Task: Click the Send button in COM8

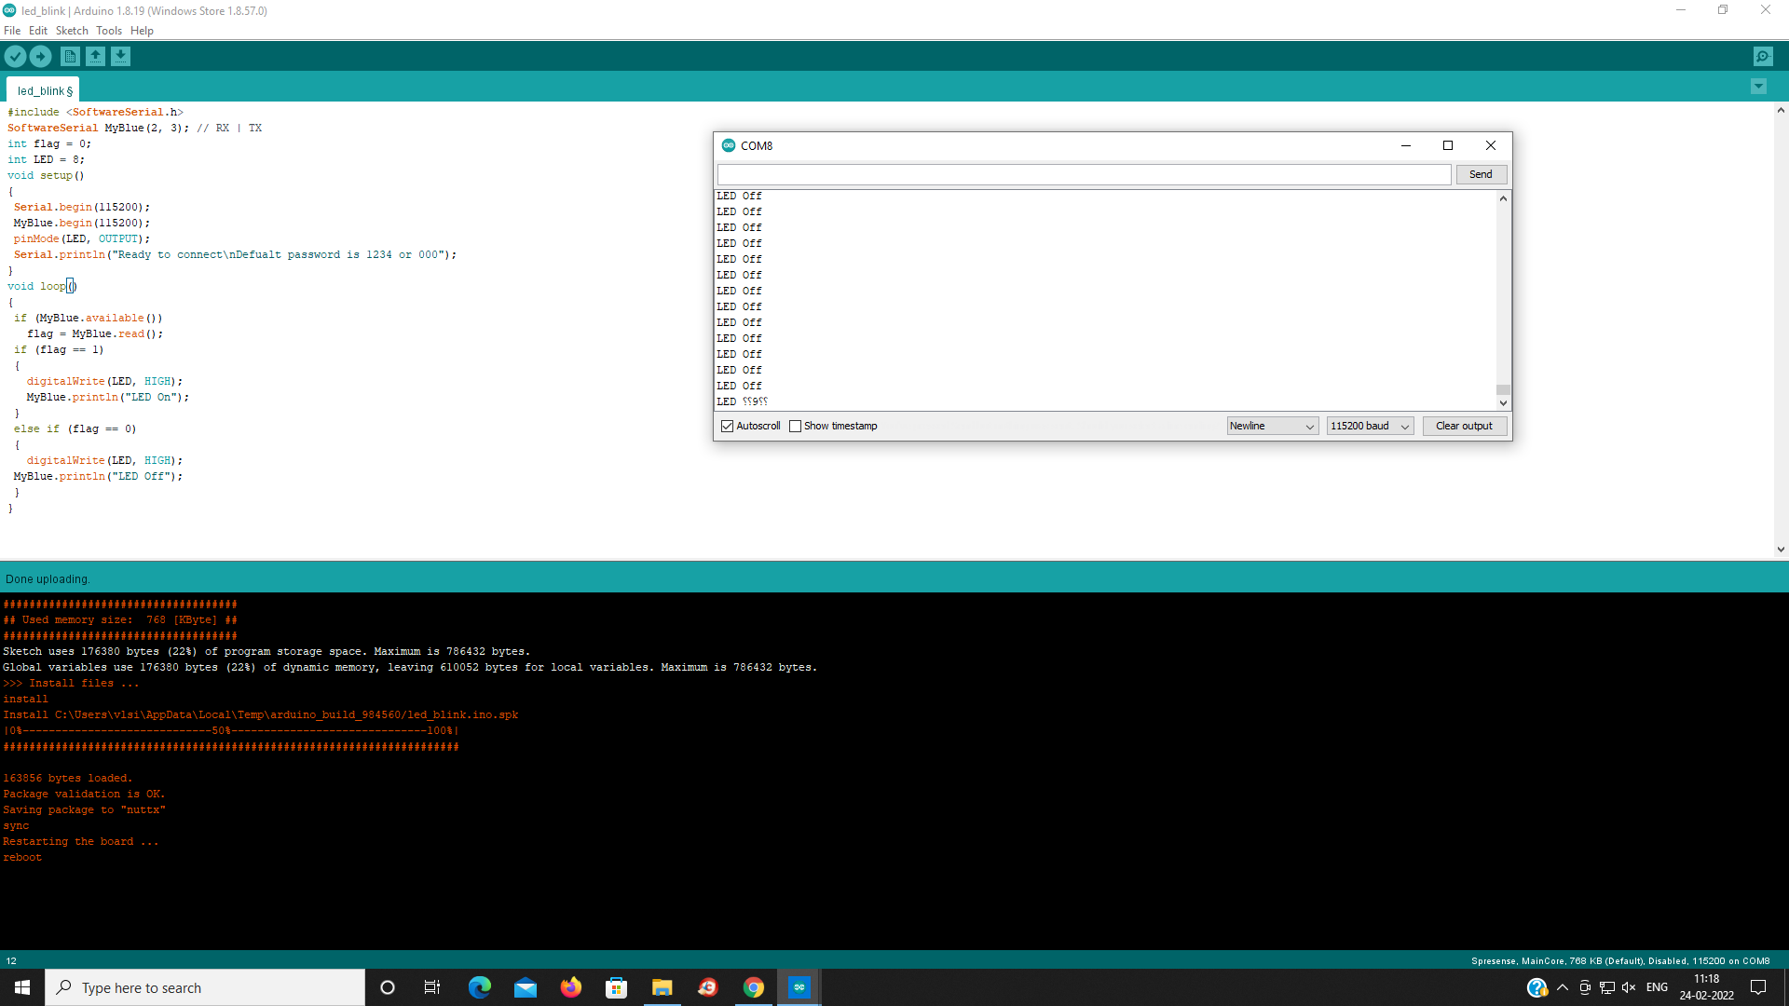Action: (1481, 174)
